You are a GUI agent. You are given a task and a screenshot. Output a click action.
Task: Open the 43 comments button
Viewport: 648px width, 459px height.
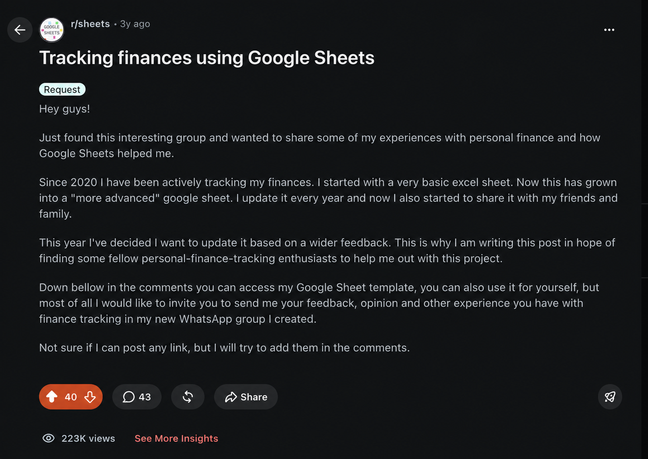pos(137,397)
